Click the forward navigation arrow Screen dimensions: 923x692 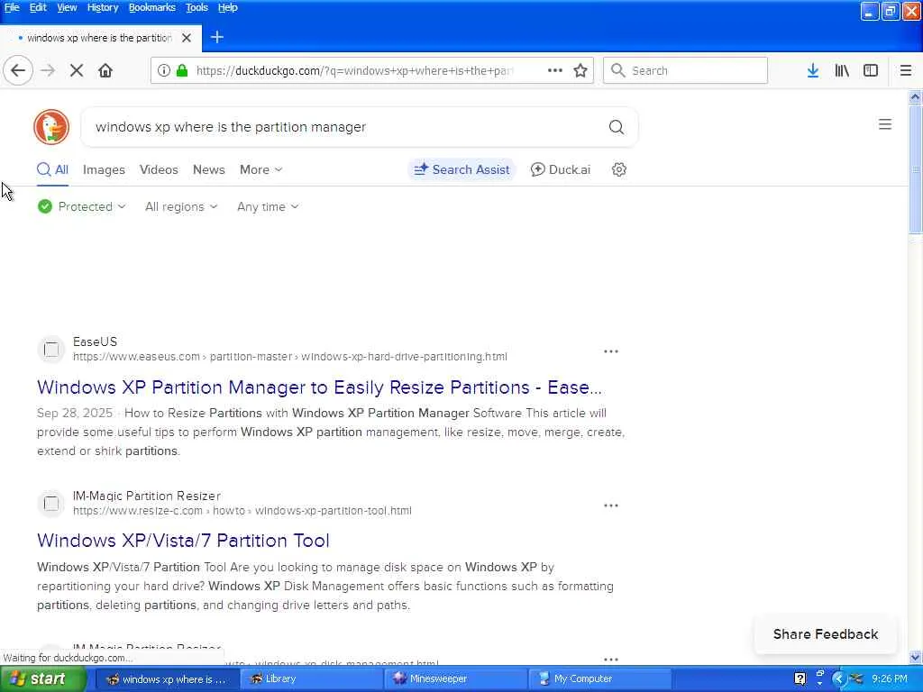tap(48, 70)
